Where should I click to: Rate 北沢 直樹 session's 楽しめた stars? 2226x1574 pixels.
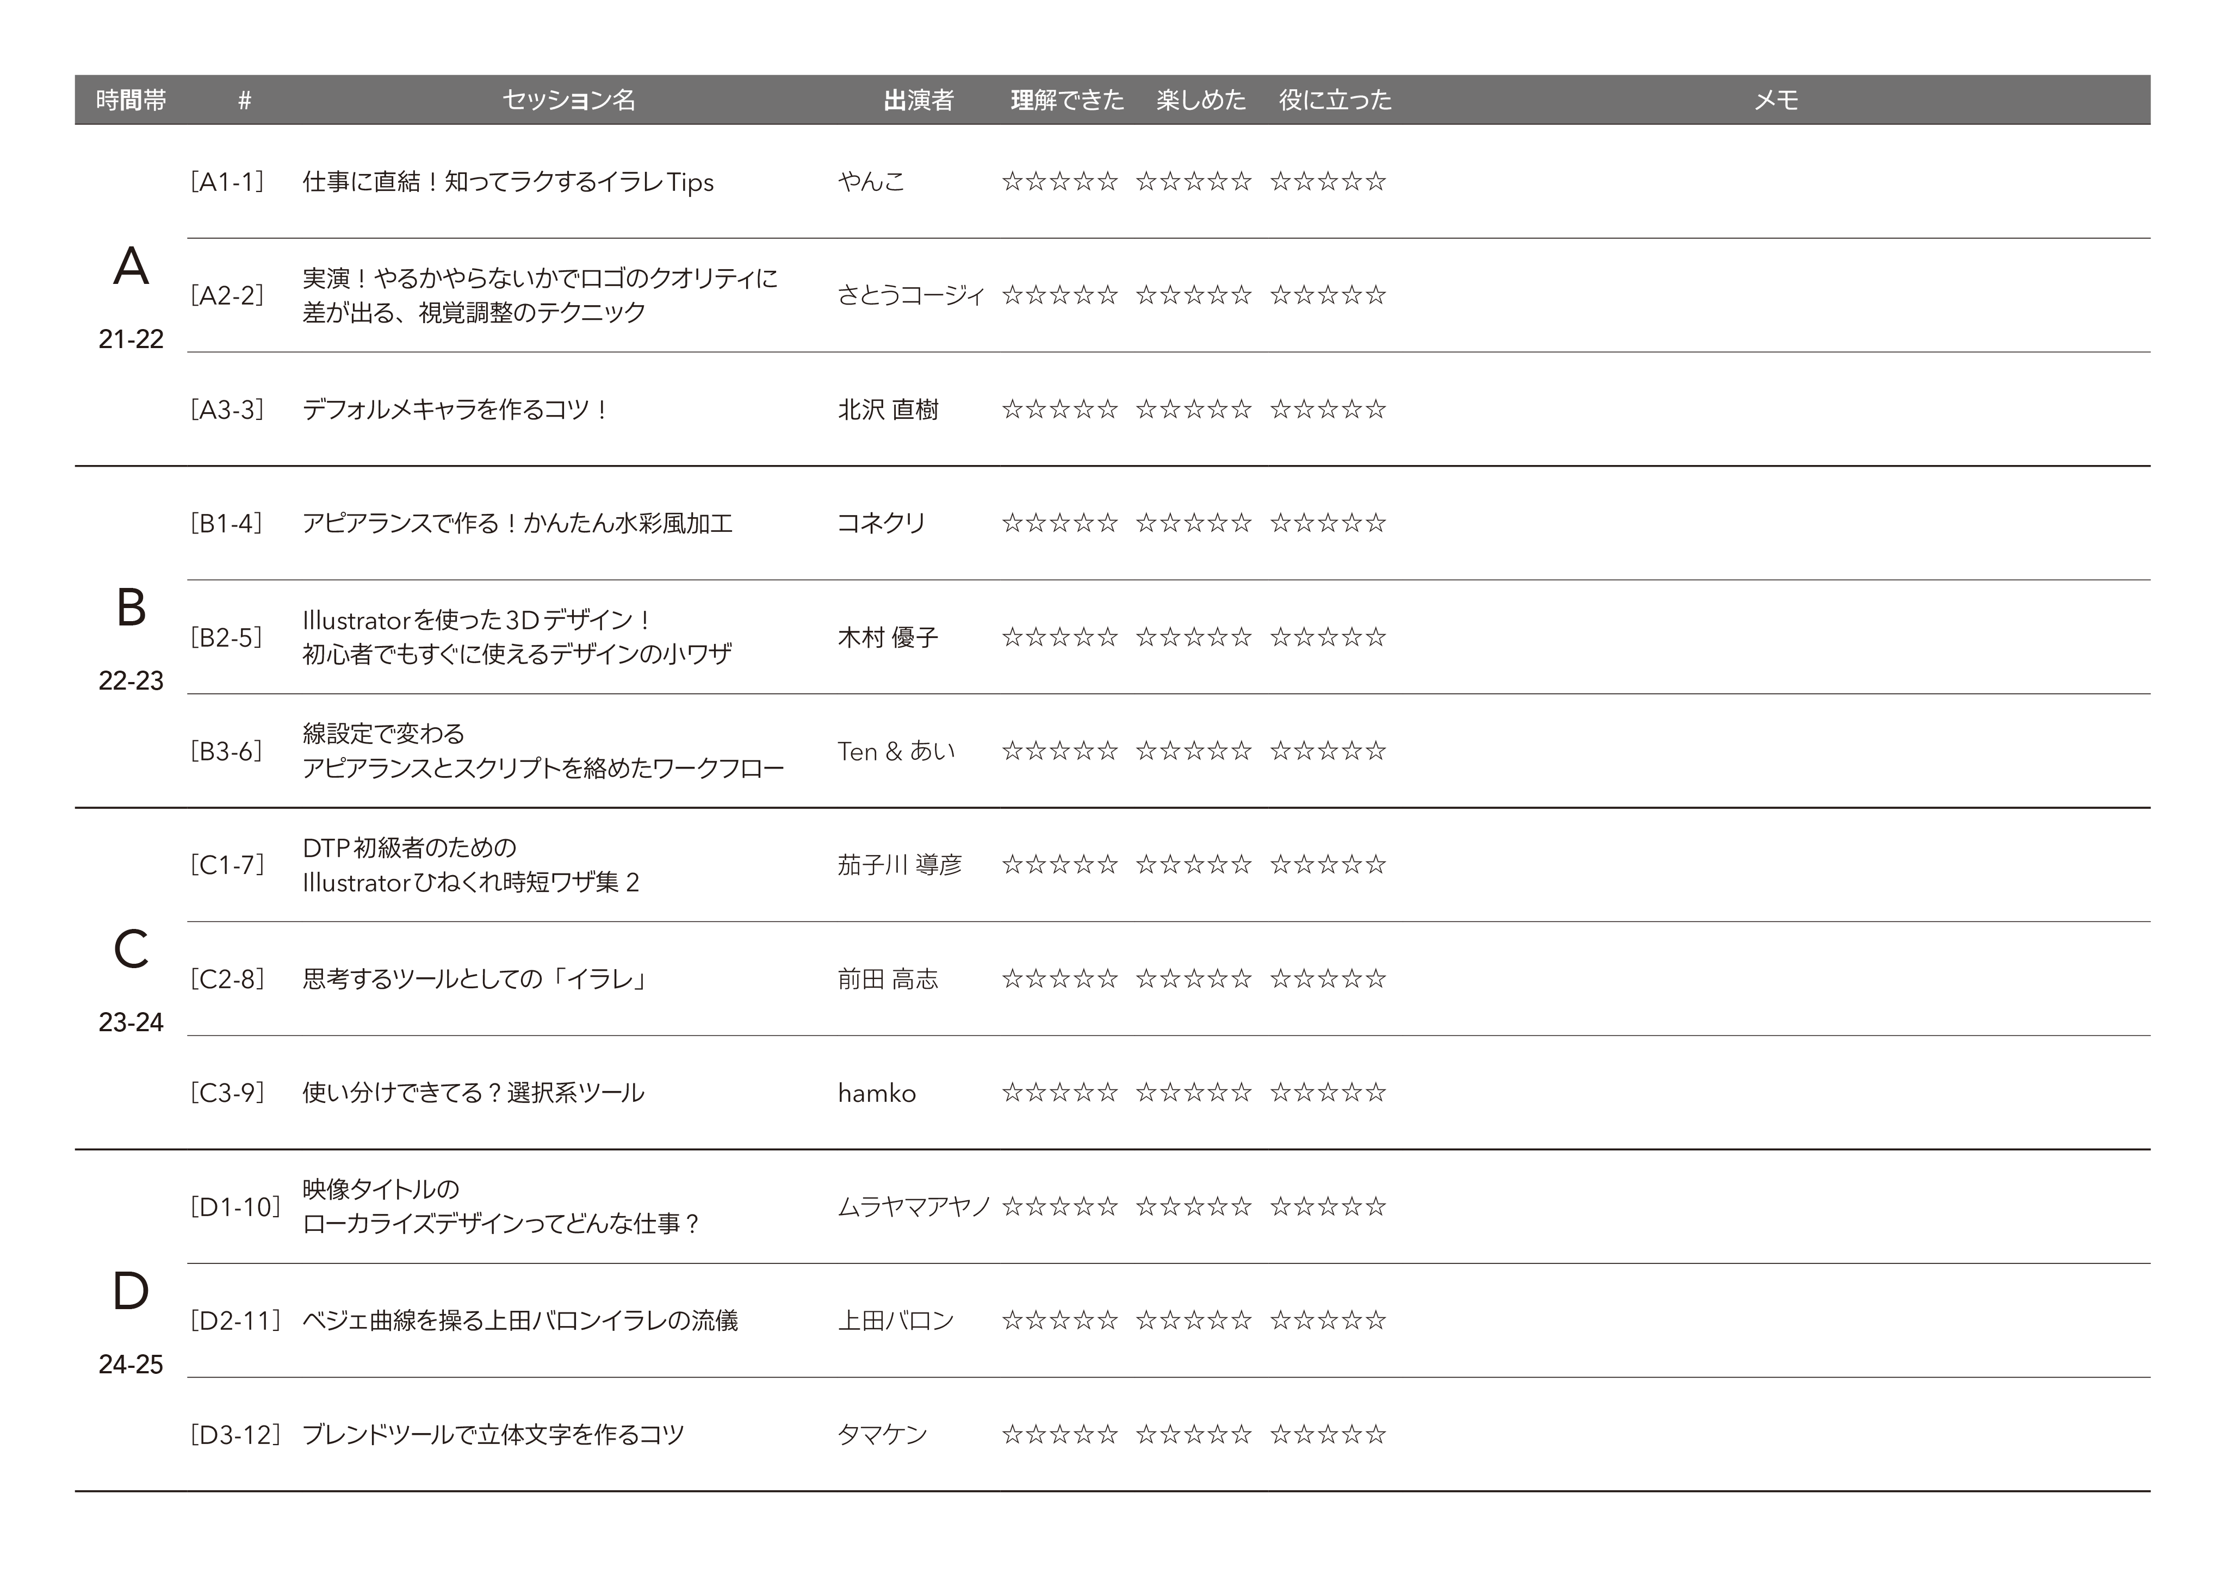[1193, 409]
